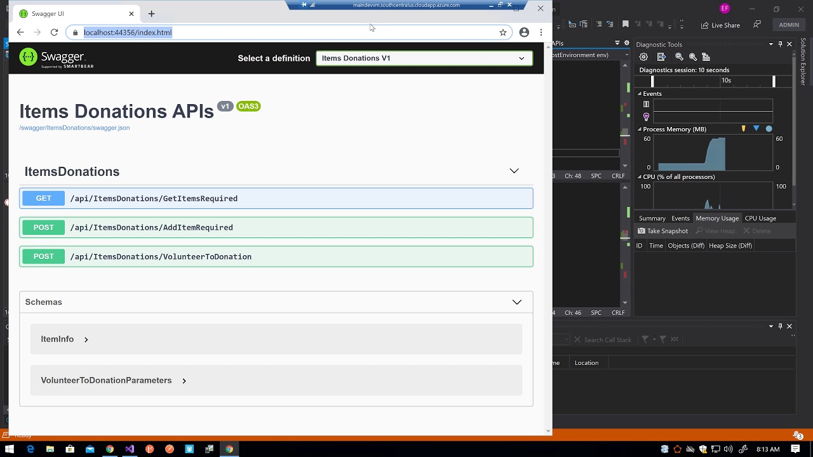The image size is (813, 457).
Task: Click the diagnostics timeline left selection handle
Action: (x=652, y=81)
